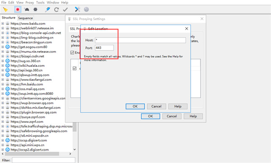Click the horizontal scrollbar of structure tree
271x163 pixels.
coord(32,154)
